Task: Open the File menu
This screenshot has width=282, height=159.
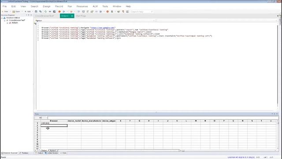Action: (4, 6)
